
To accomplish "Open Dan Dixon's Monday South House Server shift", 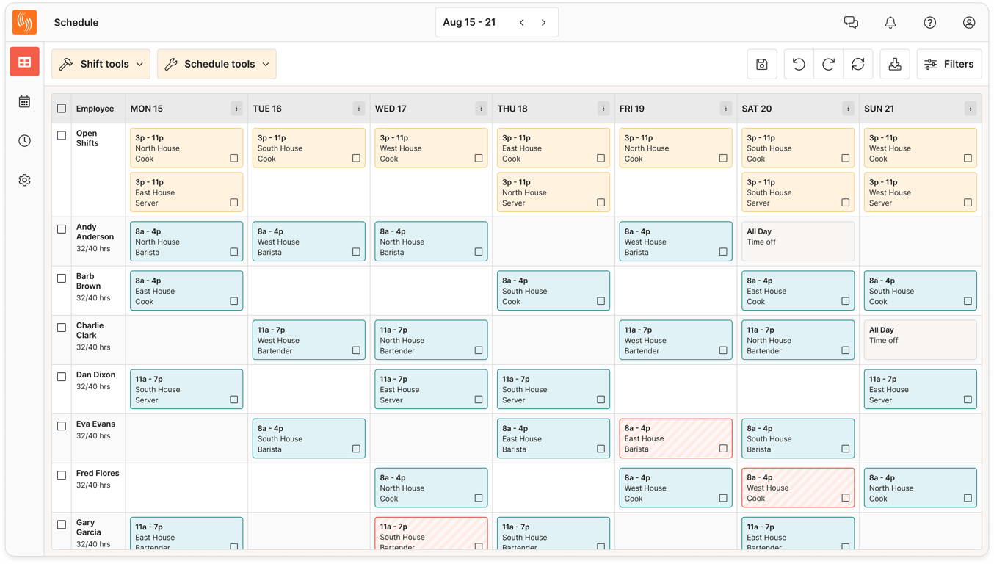I will point(186,389).
